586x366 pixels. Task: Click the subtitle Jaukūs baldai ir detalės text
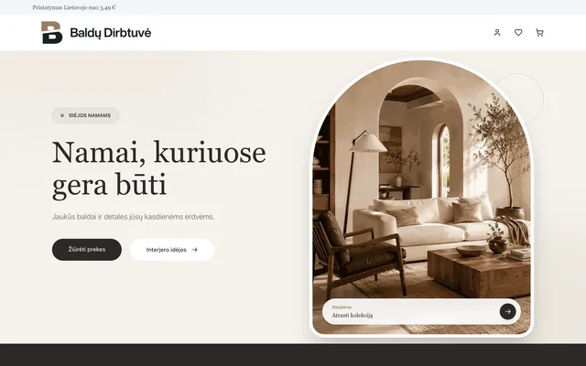[133, 217]
